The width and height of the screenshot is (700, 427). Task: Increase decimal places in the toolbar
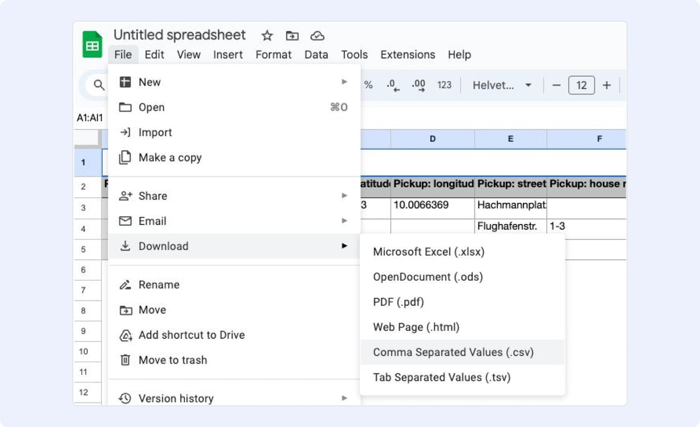419,85
